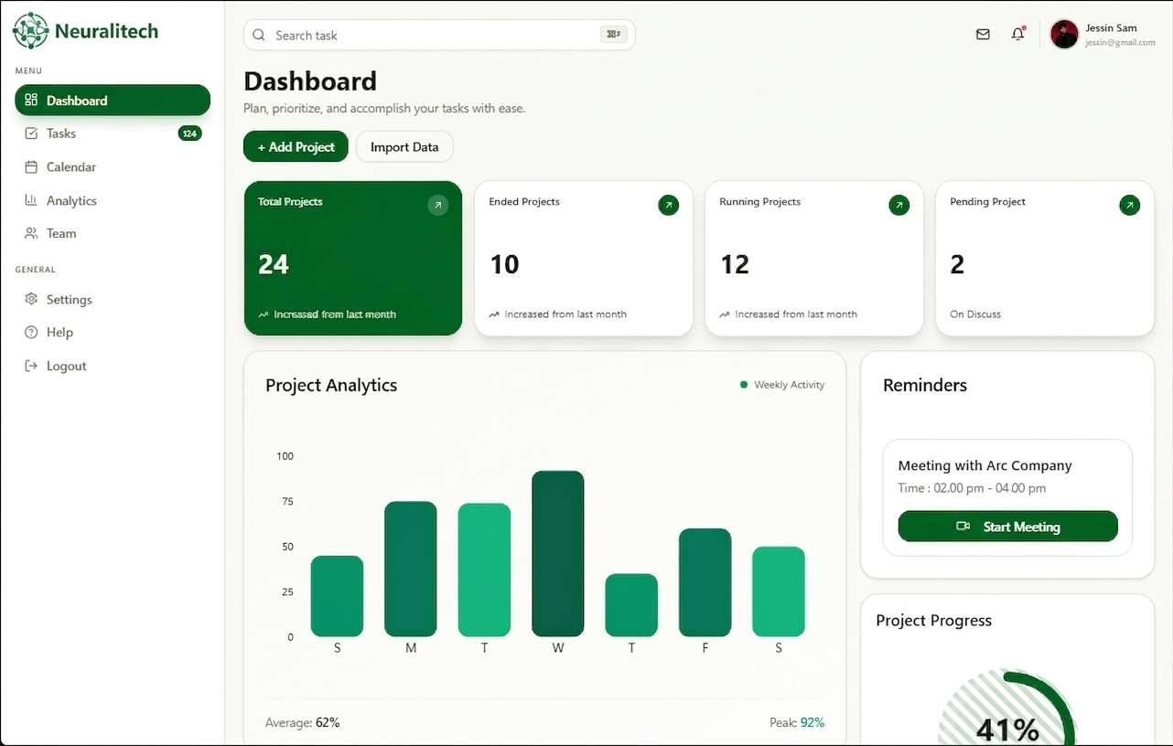
Task: Open the Tasks menu item
Action: (x=113, y=133)
